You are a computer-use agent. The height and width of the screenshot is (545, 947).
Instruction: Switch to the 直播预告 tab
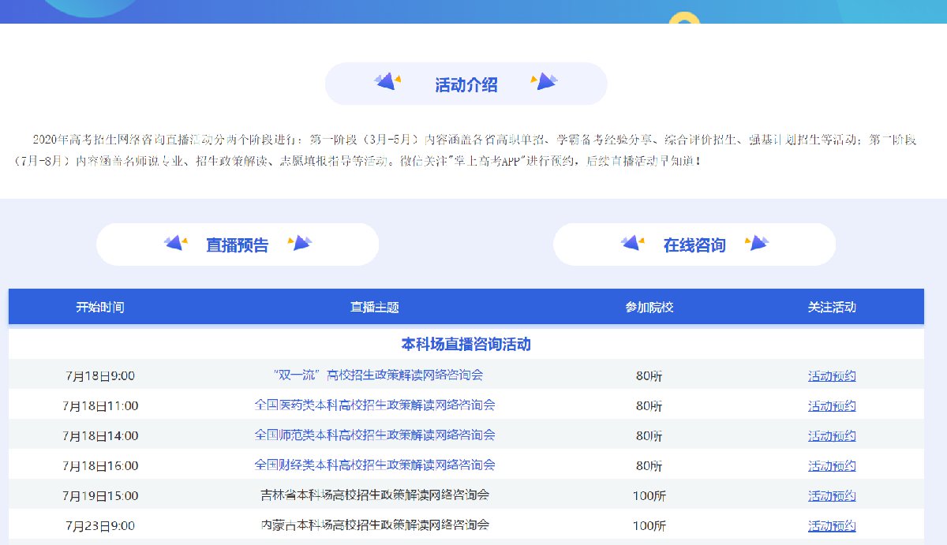pyautogui.click(x=238, y=245)
